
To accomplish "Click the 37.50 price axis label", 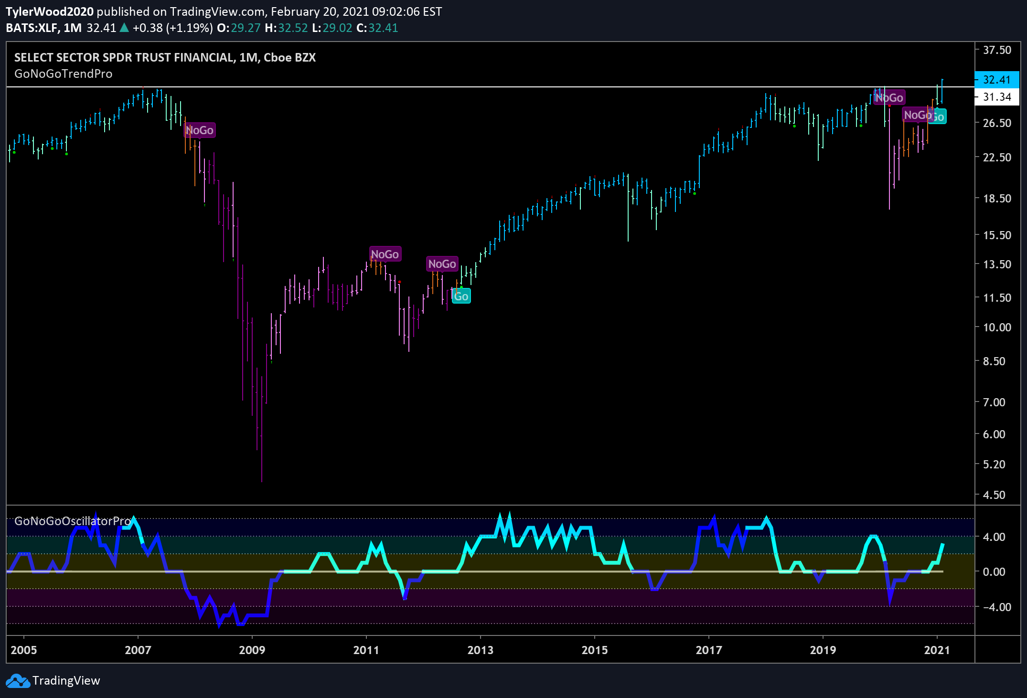I will pos(997,50).
